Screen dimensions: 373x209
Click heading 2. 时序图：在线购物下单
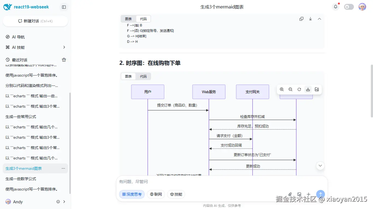point(150,63)
